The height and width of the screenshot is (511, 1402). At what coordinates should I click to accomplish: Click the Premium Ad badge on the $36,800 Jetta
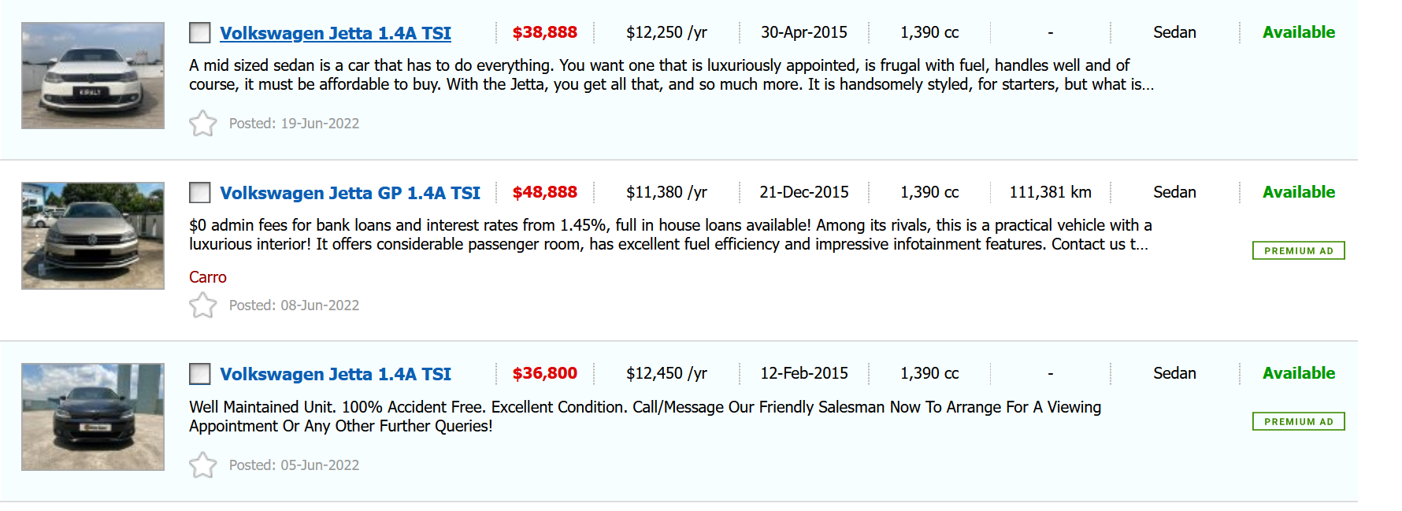tap(1298, 421)
